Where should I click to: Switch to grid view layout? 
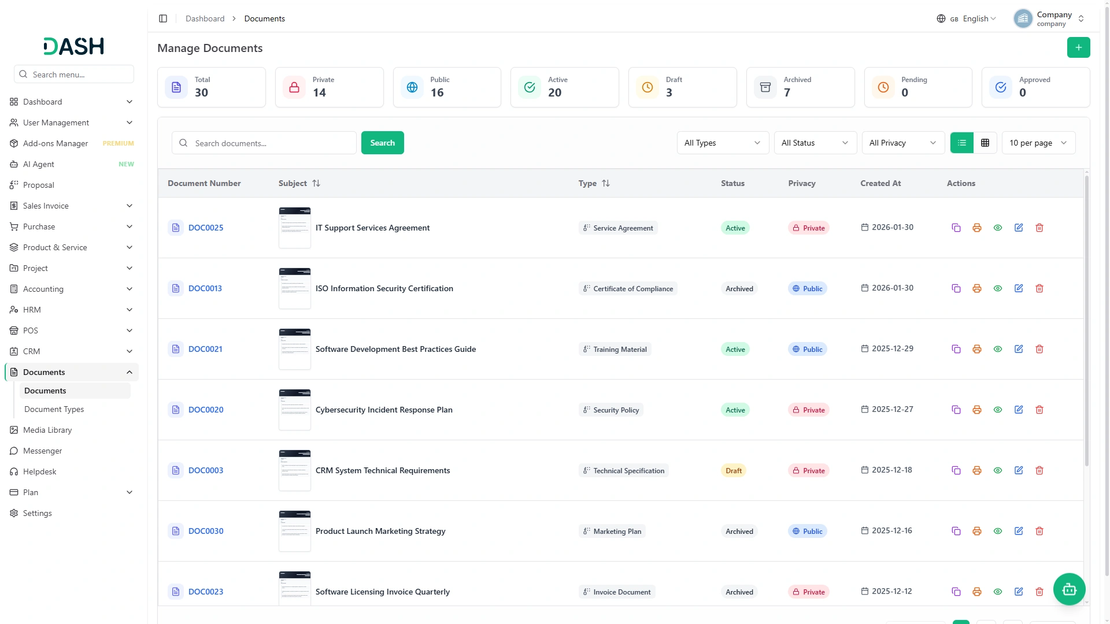[x=985, y=143]
